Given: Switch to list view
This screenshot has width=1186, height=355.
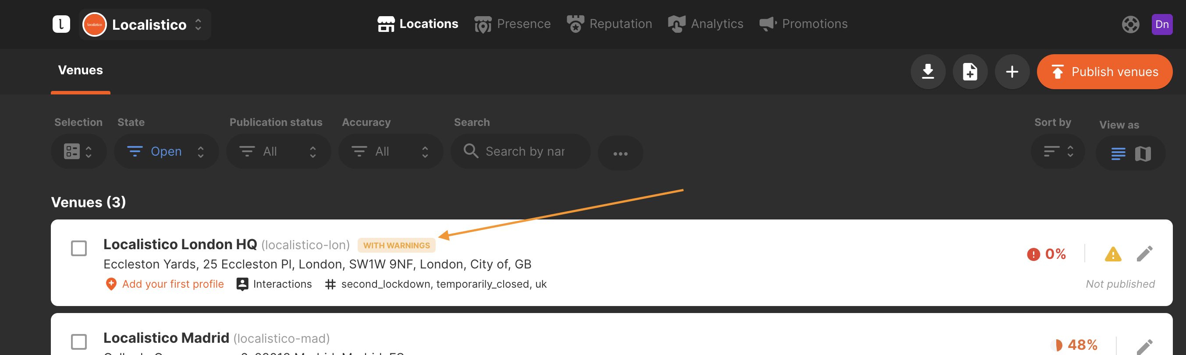Looking at the screenshot, I should coord(1119,154).
